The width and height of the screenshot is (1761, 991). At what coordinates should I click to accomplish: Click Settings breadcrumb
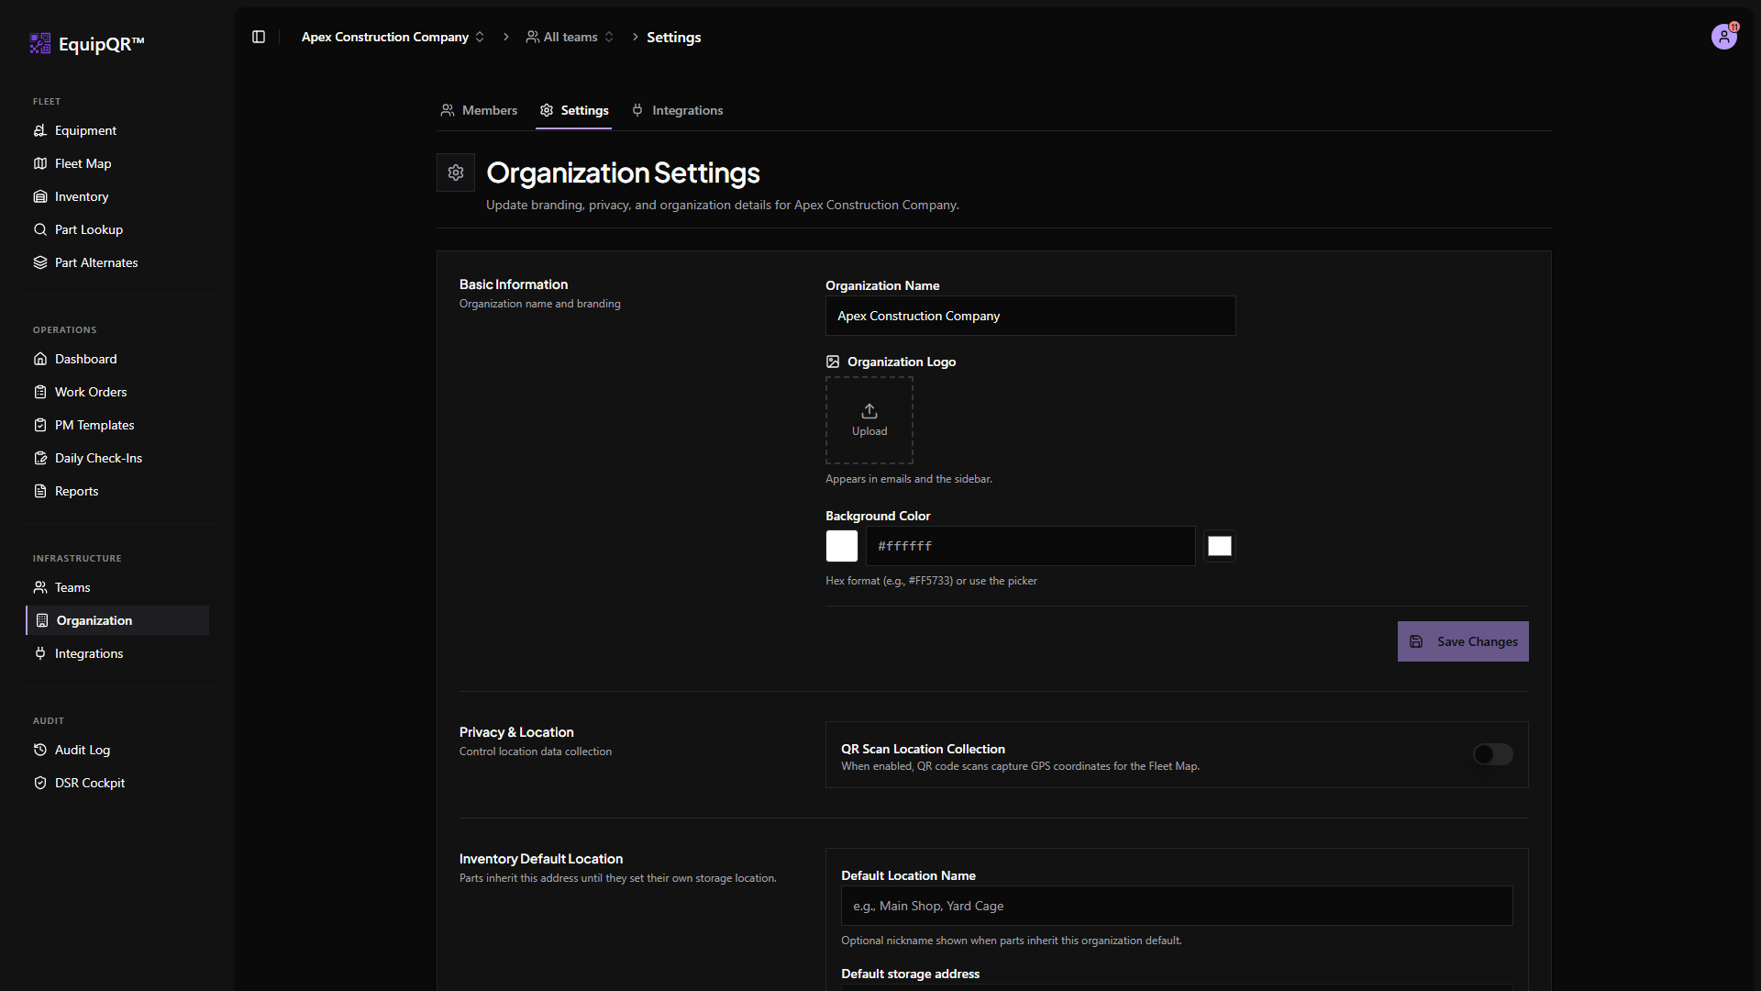673,37
